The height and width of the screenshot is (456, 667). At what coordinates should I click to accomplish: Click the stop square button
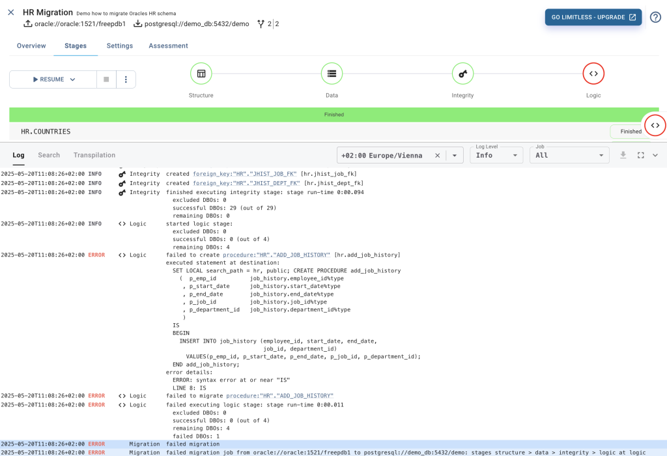(x=106, y=79)
